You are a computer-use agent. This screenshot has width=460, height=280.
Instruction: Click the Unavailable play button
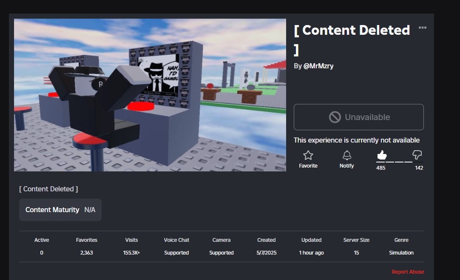click(358, 117)
